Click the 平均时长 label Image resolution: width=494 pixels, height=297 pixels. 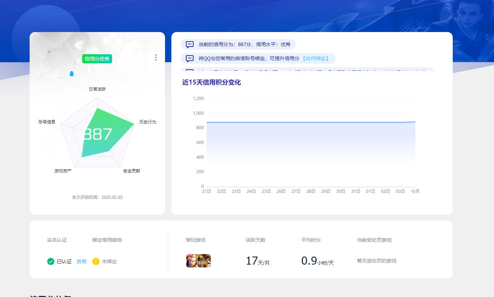click(x=311, y=240)
